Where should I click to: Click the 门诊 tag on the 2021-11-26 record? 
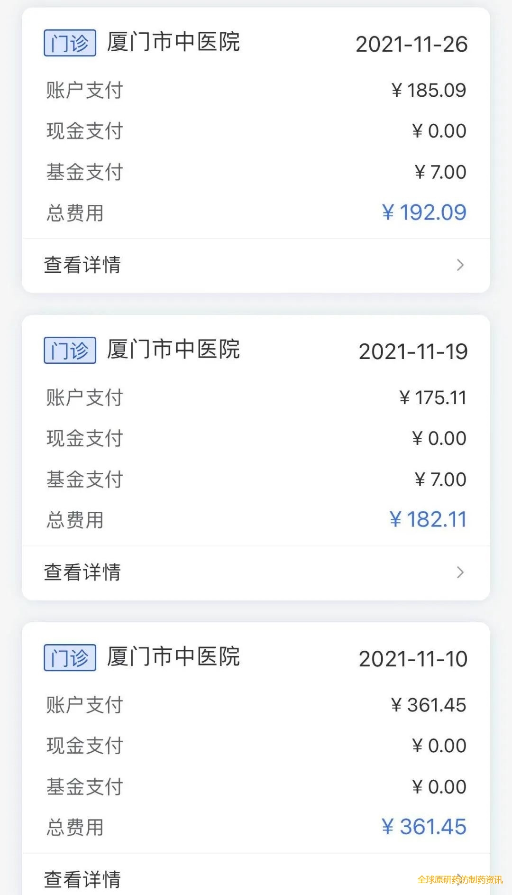[70, 43]
